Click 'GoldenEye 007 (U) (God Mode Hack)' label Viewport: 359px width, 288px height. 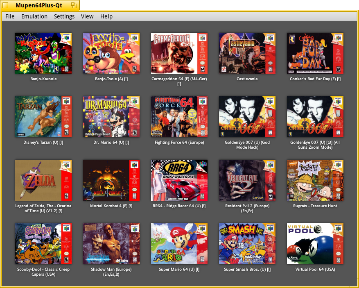247,145
